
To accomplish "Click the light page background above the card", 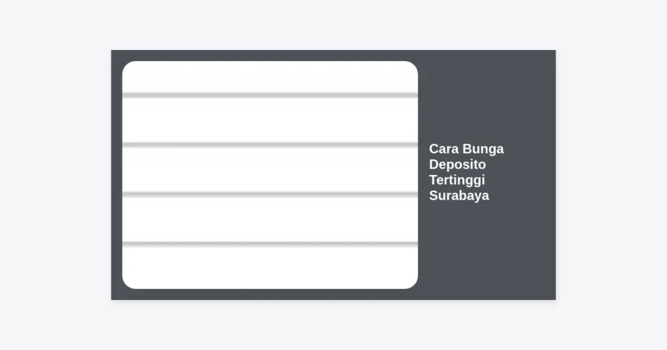I will 333,25.
